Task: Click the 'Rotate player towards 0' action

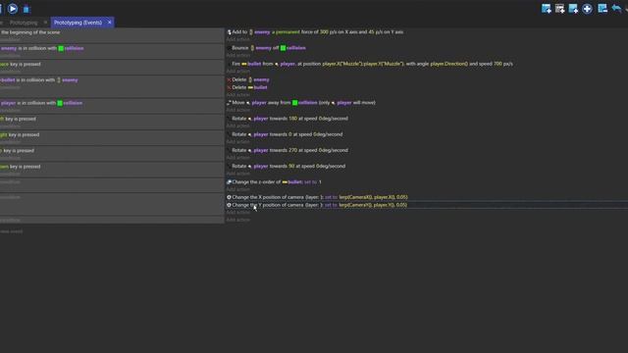Action: point(285,134)
